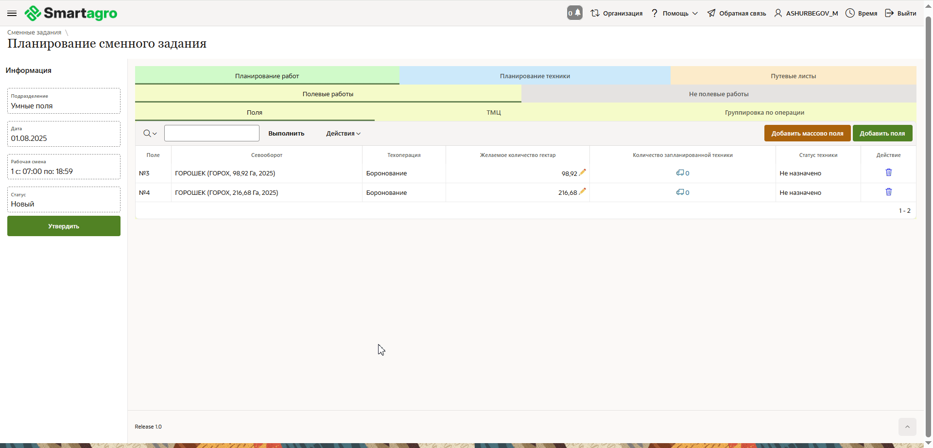Expand the search column selector dropdown
The height and width of the screenshot is (448, 933).
pos(150,134)
